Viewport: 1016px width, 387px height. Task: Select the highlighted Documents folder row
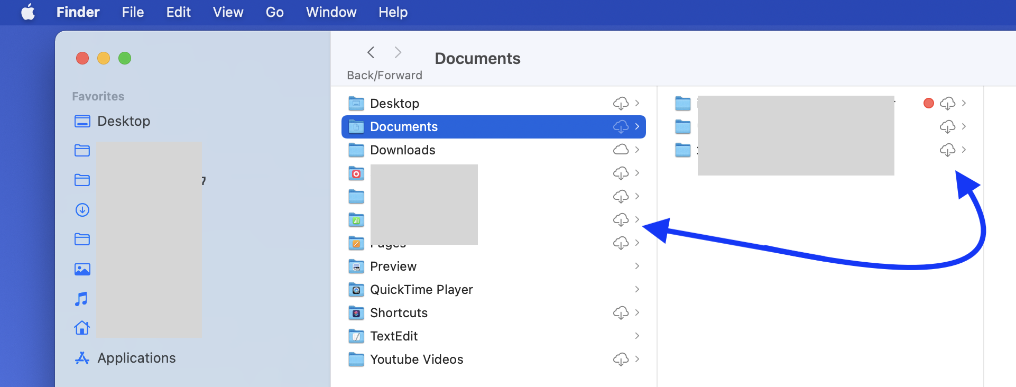click(494, 126)
